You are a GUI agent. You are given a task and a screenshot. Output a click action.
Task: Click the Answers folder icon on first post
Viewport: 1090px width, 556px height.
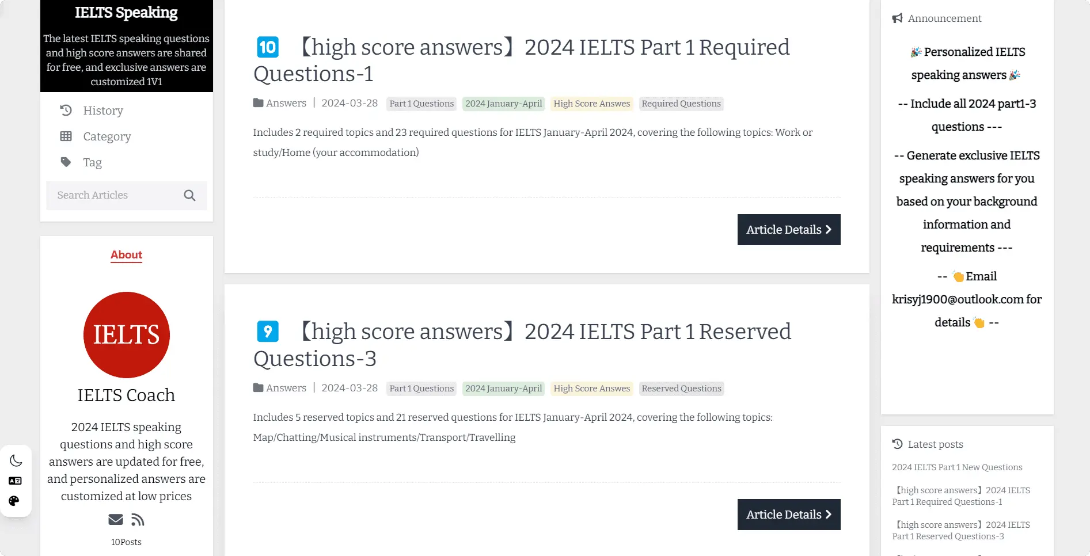coord(257,102)
